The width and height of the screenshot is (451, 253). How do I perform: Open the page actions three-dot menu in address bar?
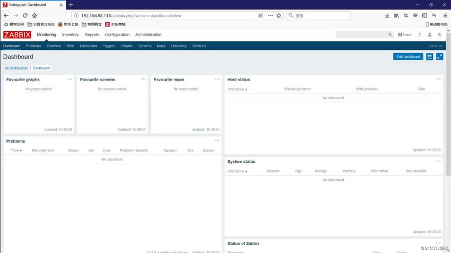pyautogui.click(x=270, y=15)
